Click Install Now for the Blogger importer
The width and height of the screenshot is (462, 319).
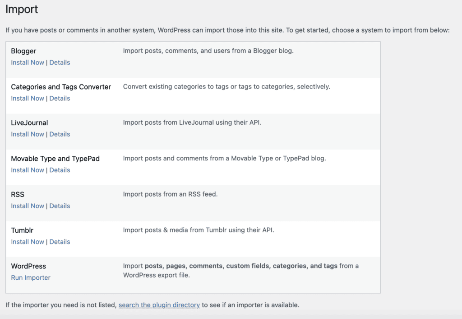click(x=28, y=62)
